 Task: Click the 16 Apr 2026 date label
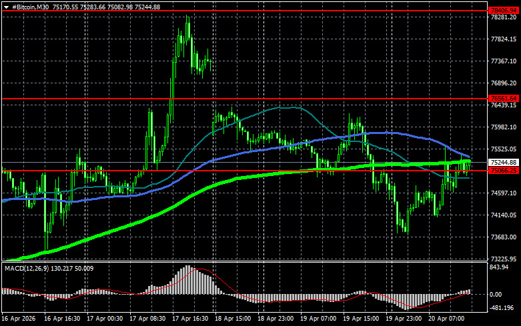coord(19,319)
